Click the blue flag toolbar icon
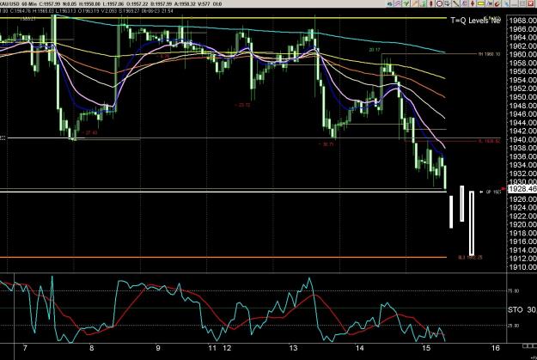 point(490,3)
